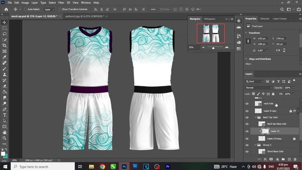Click the Home icon in options bar
The height and width of the screenshot is (170, 302).
6,9
